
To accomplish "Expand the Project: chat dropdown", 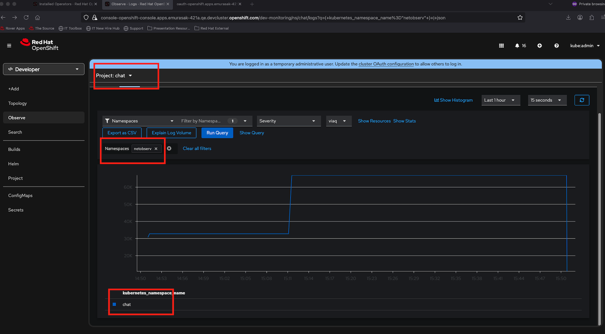I will click(114, 75).
